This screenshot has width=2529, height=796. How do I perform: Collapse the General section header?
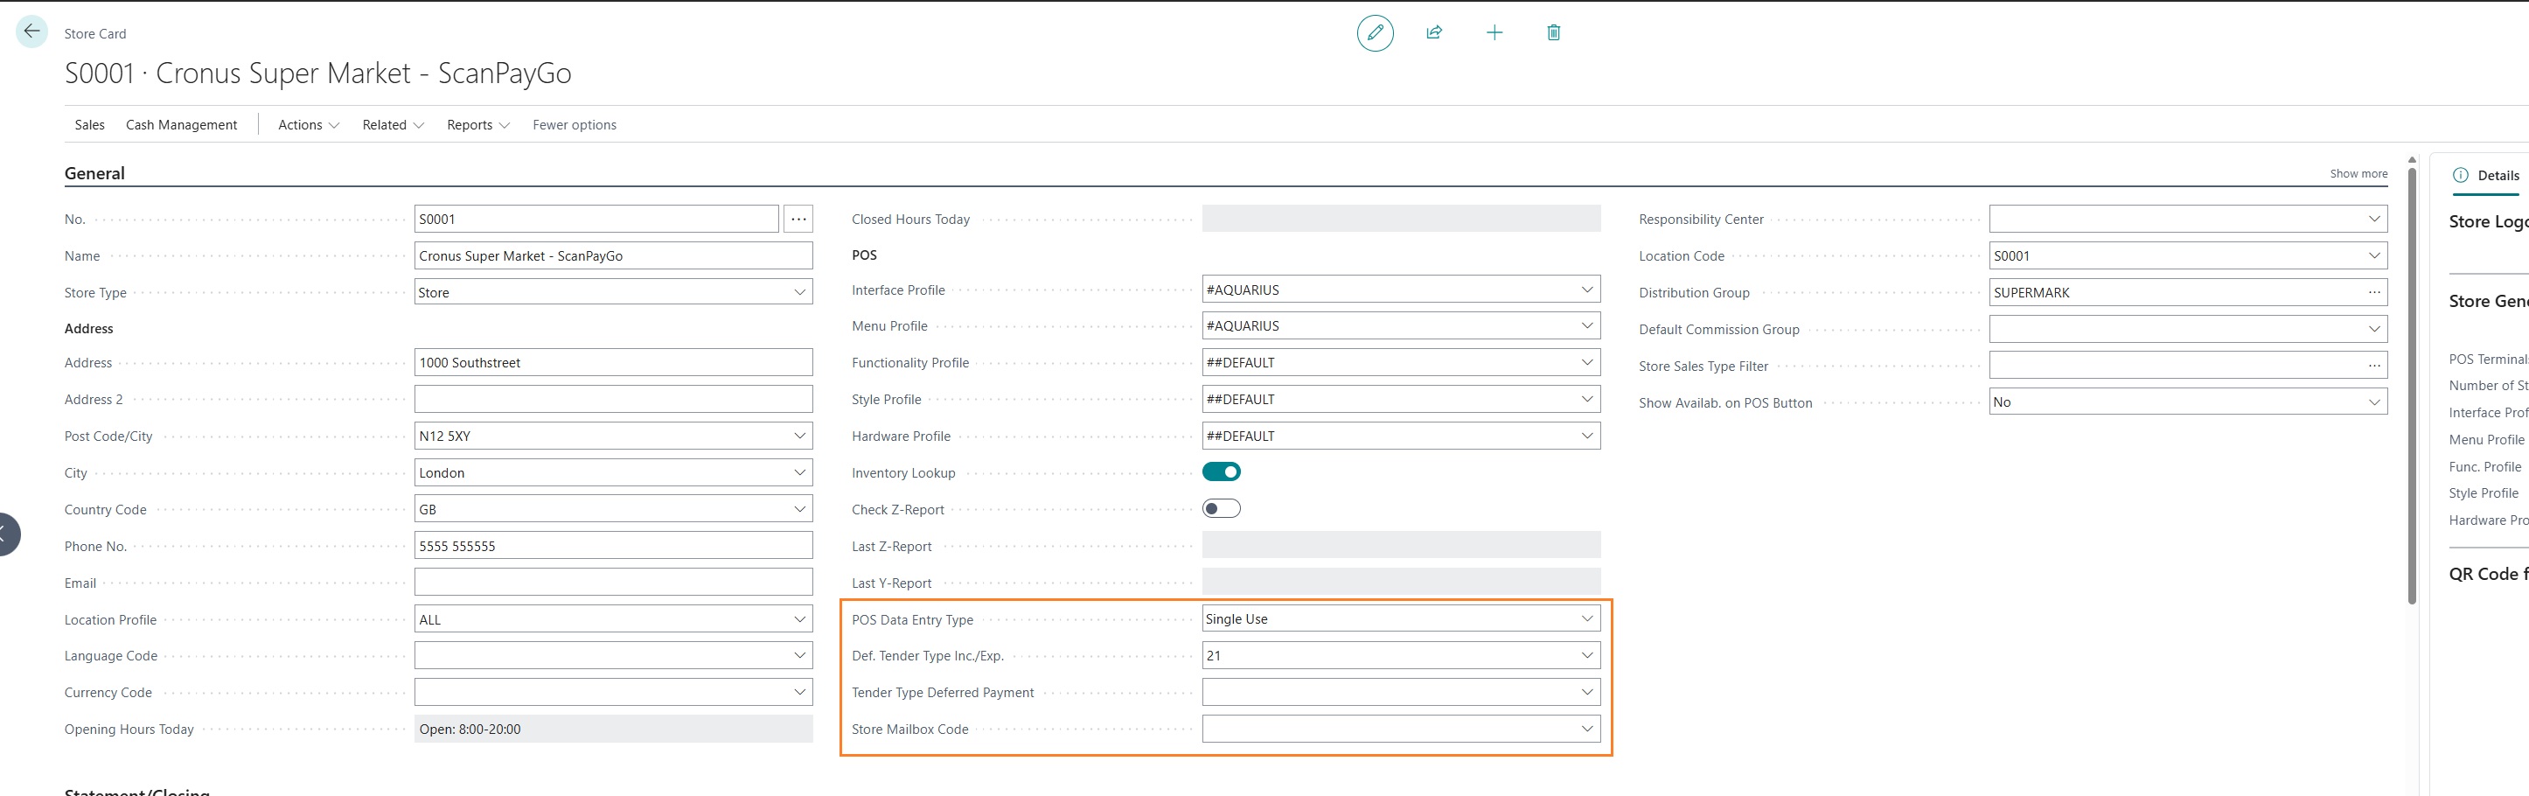point(94,174)
